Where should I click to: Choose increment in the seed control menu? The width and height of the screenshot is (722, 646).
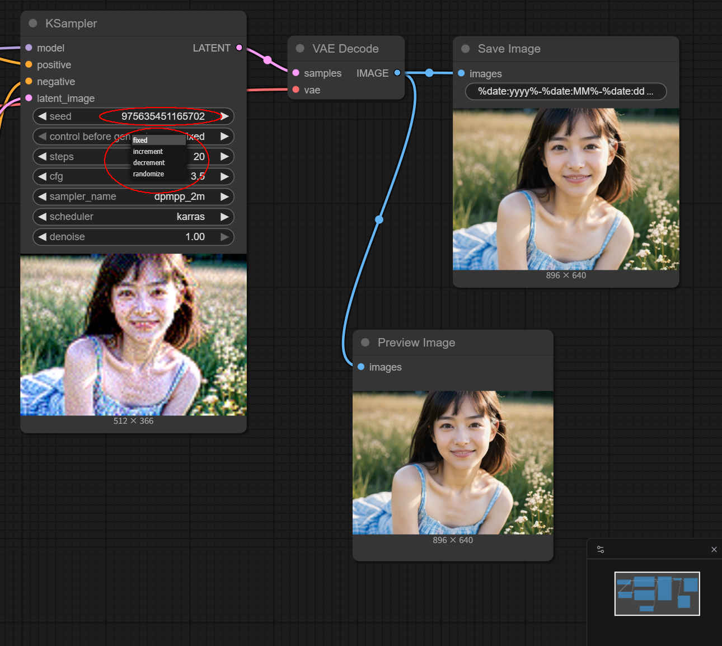[x=148, y=152]
